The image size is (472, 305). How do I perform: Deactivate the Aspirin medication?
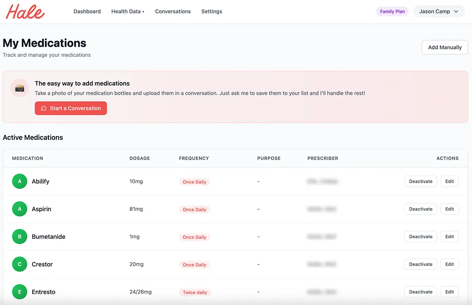click(420, 209)
